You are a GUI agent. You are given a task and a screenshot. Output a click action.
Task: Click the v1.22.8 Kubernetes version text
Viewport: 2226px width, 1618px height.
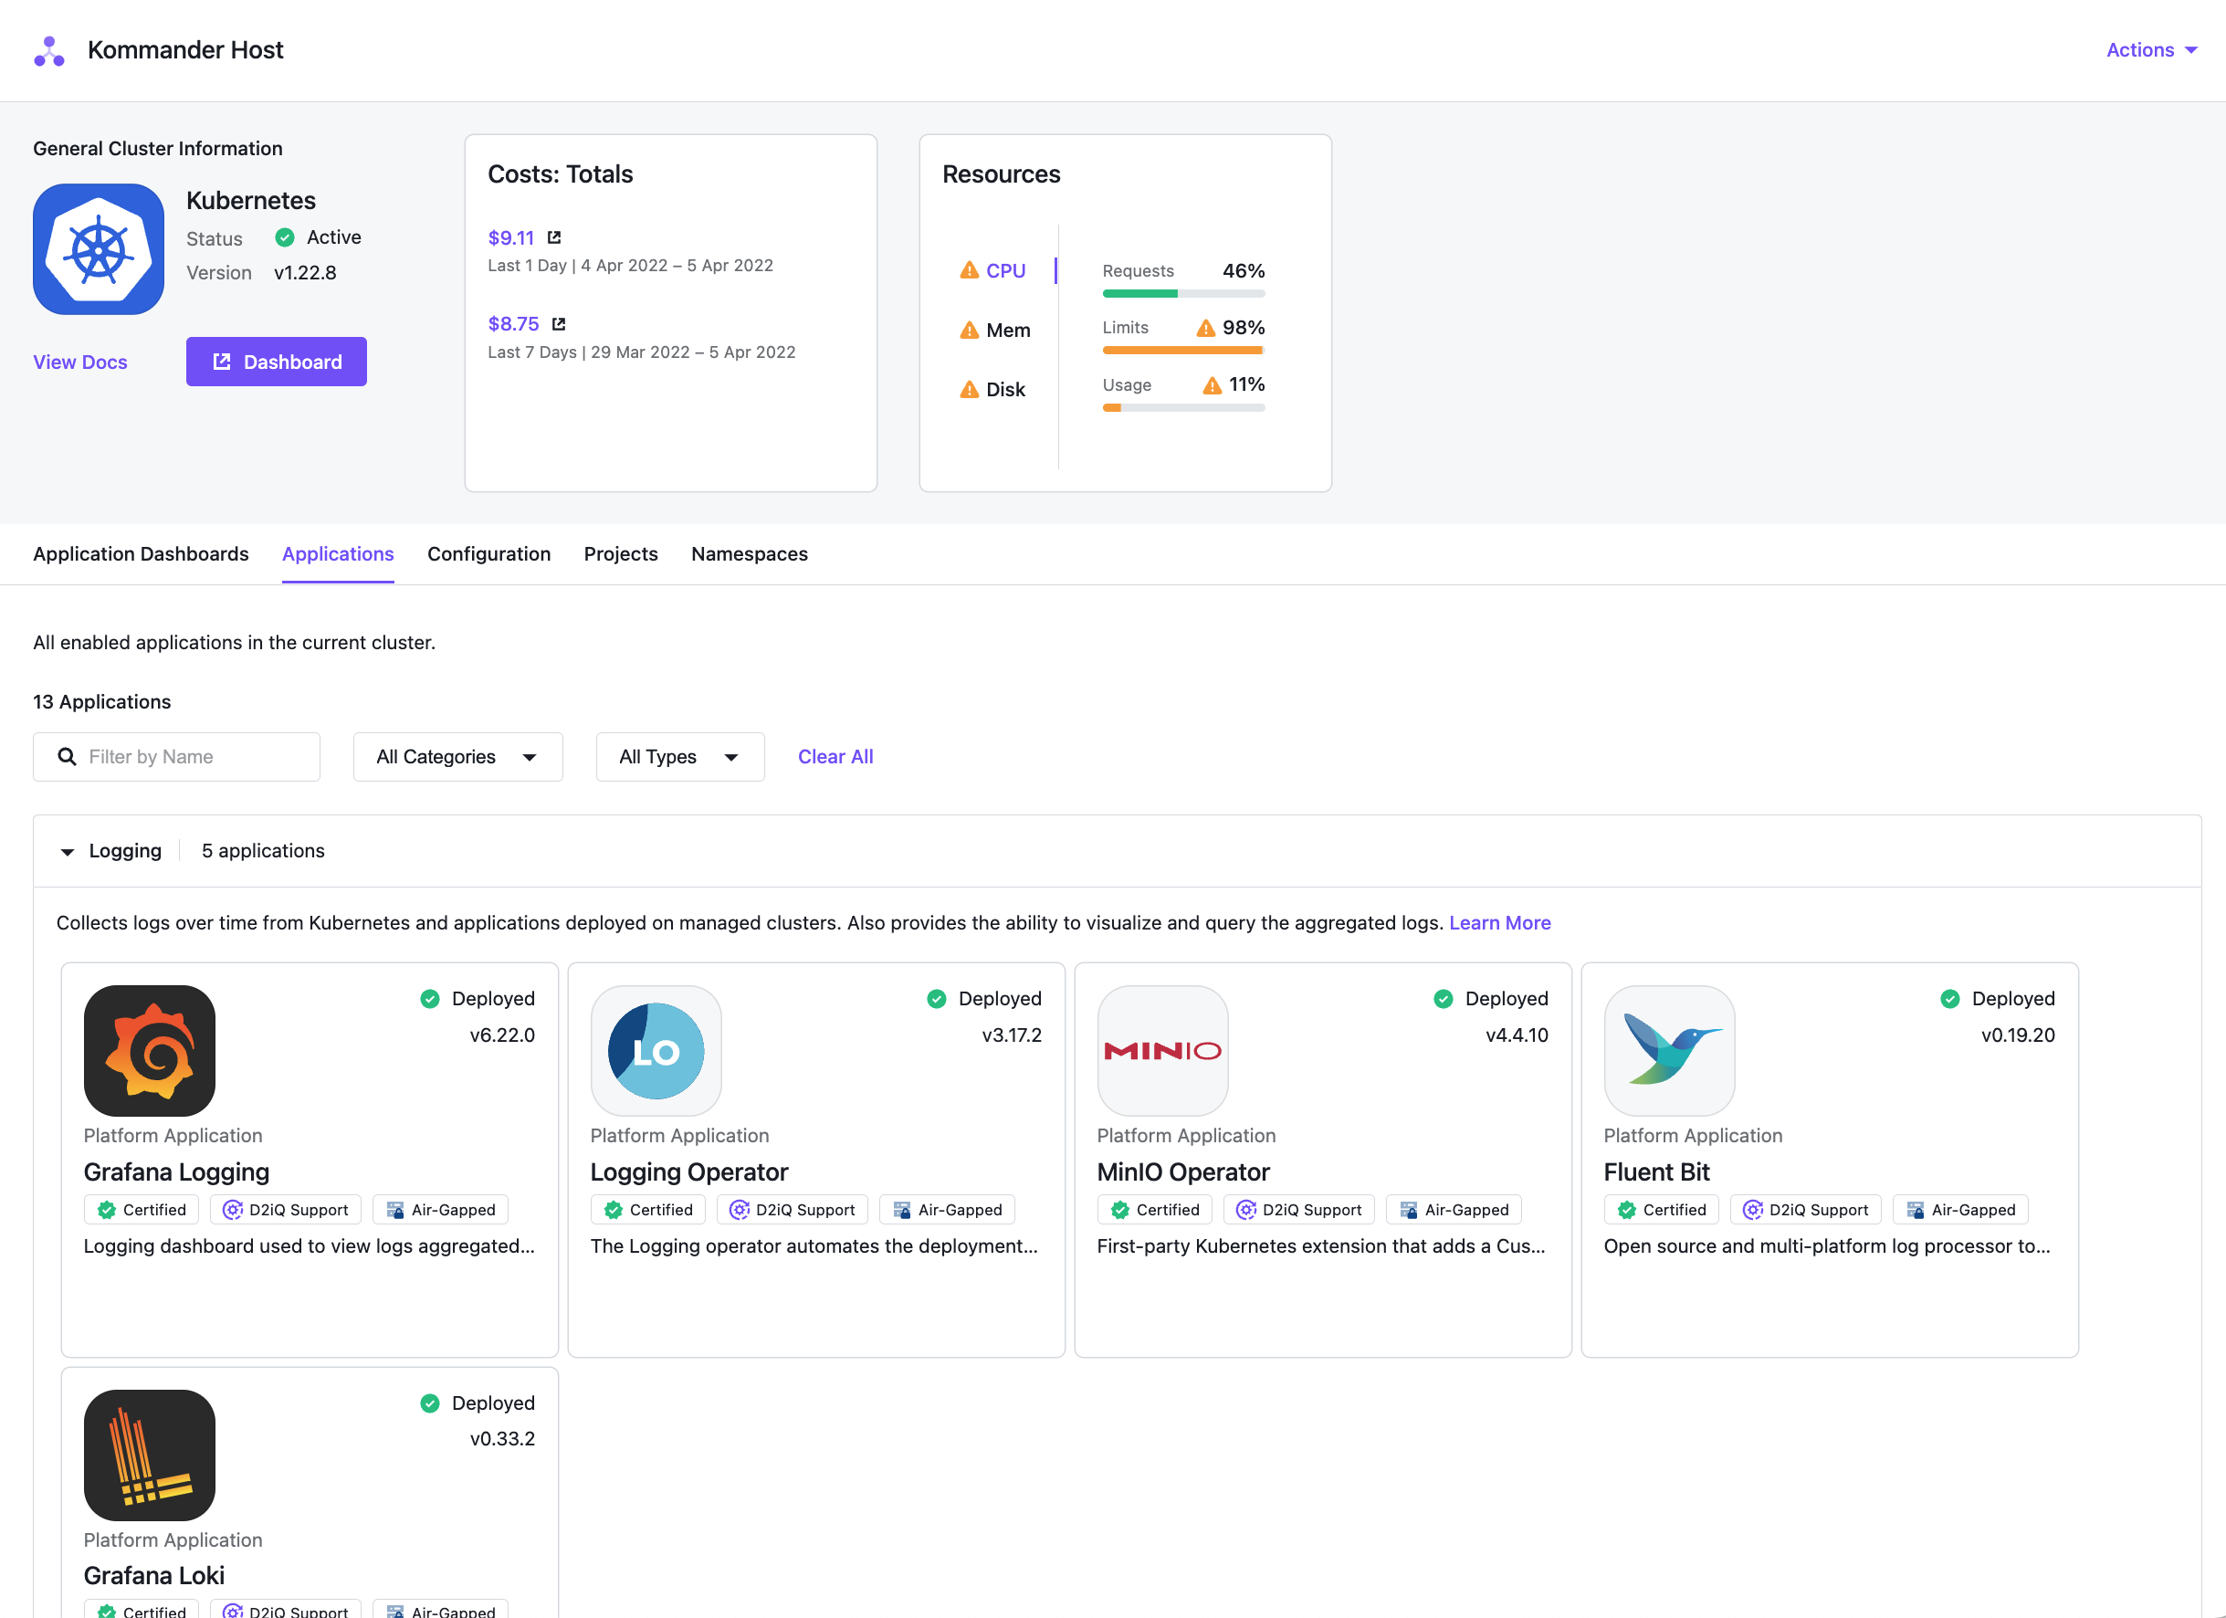point(305,273)
